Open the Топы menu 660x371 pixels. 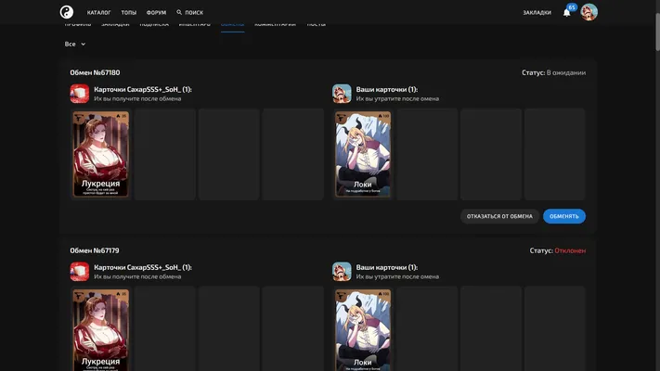coord(129,13)
